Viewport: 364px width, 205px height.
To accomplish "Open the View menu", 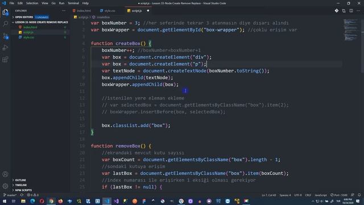I will pos(45,3).
